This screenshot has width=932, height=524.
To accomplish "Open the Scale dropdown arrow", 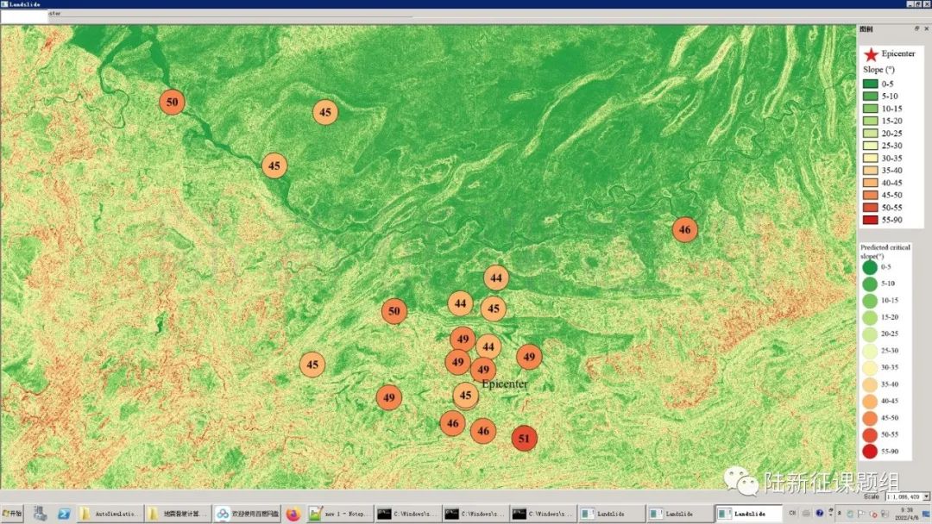I will [926, 496].
